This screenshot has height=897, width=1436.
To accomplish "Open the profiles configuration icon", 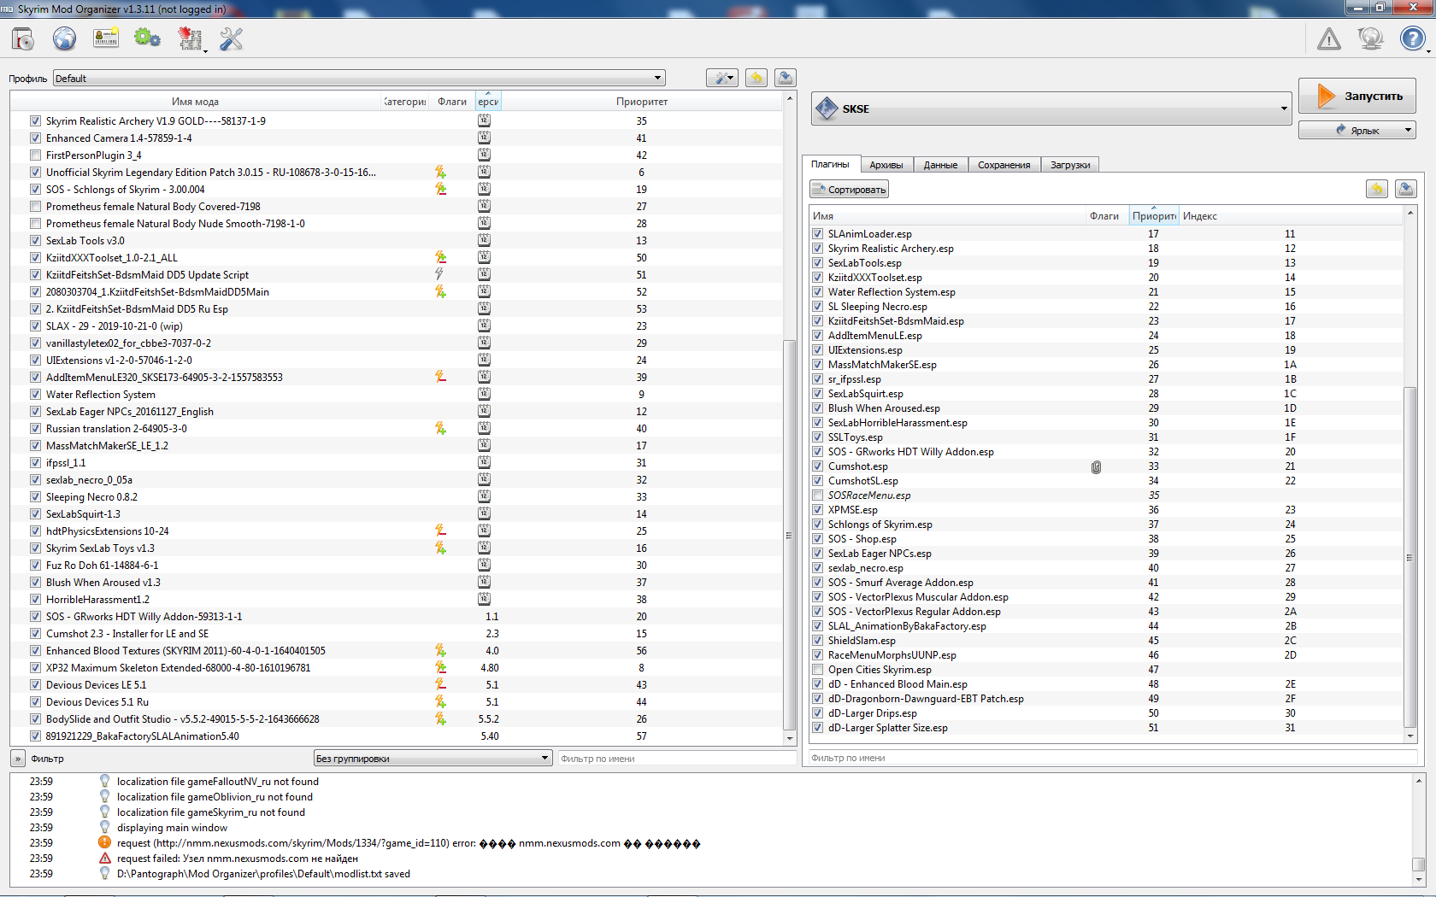I will 106,38.
